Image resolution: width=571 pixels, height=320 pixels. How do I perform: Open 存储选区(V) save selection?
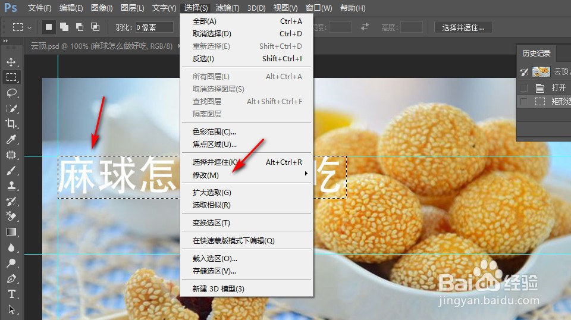pos(247,271)
